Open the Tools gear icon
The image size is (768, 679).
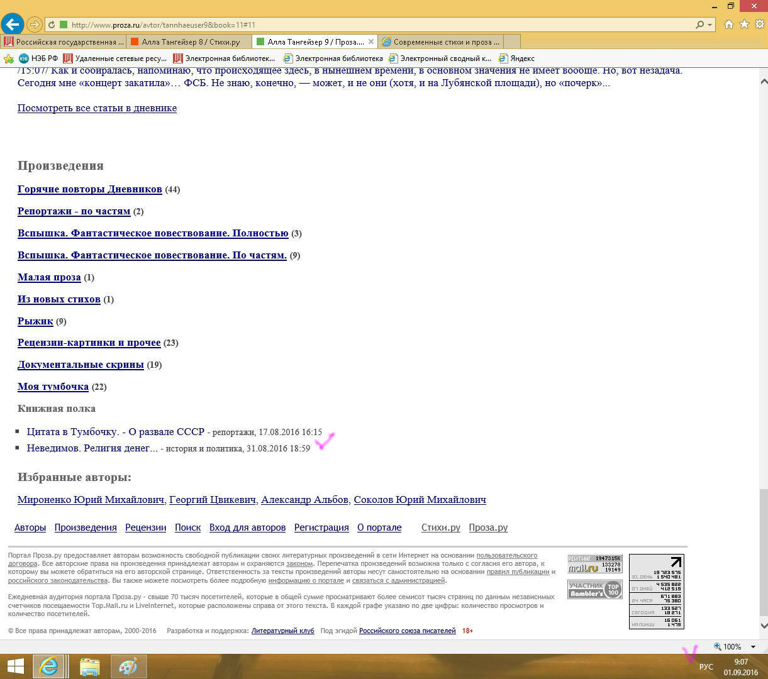[x=759, y=25]
